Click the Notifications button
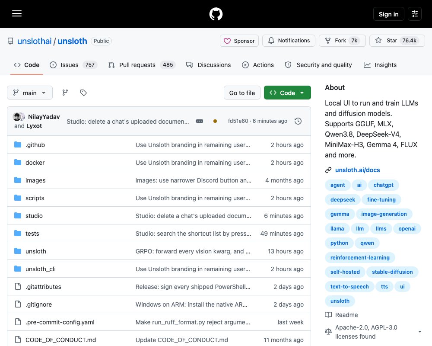The image size is (432, 346). pyautogui.click(x=289, y=41)
